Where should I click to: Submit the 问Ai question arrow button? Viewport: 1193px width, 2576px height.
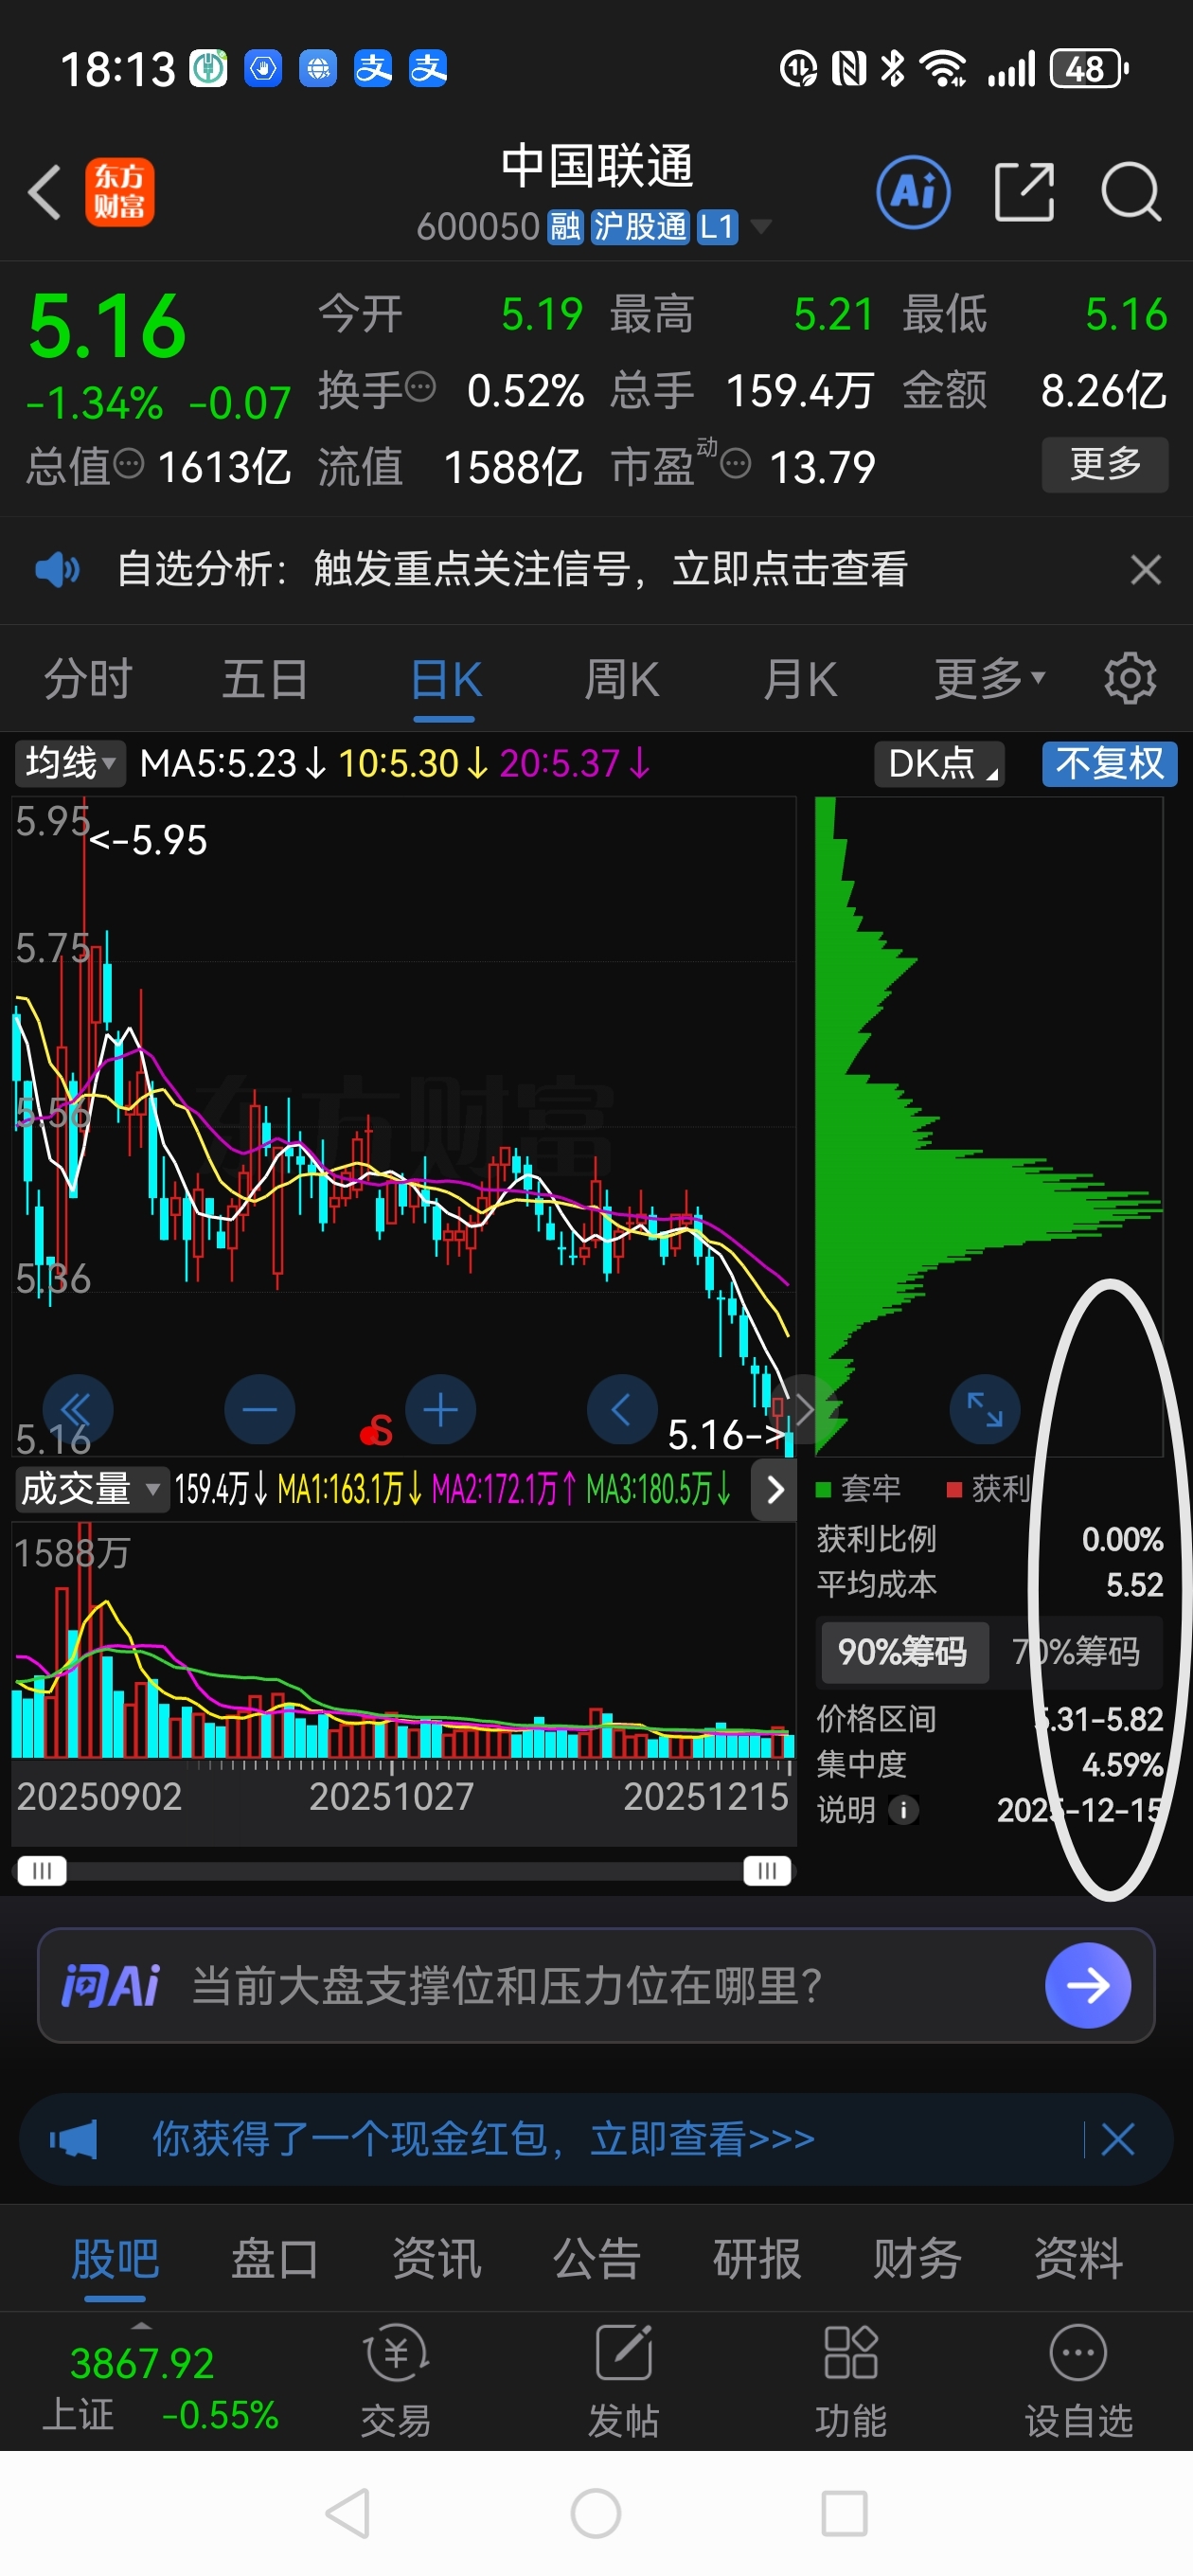(1088, 1985)
